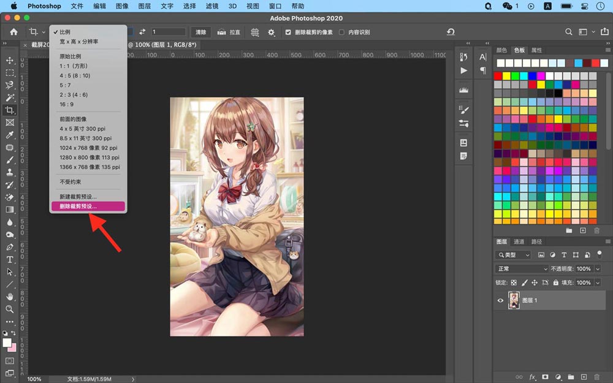Screen dimensions: 613x383
Task: Select the Move tool
Action: [x=10, y=60]
